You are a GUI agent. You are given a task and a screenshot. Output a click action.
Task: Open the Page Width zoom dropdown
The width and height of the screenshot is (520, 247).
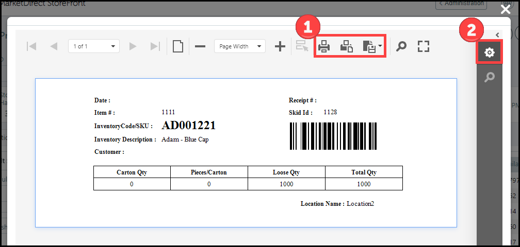pyautogui.click(x=239, y=46)
